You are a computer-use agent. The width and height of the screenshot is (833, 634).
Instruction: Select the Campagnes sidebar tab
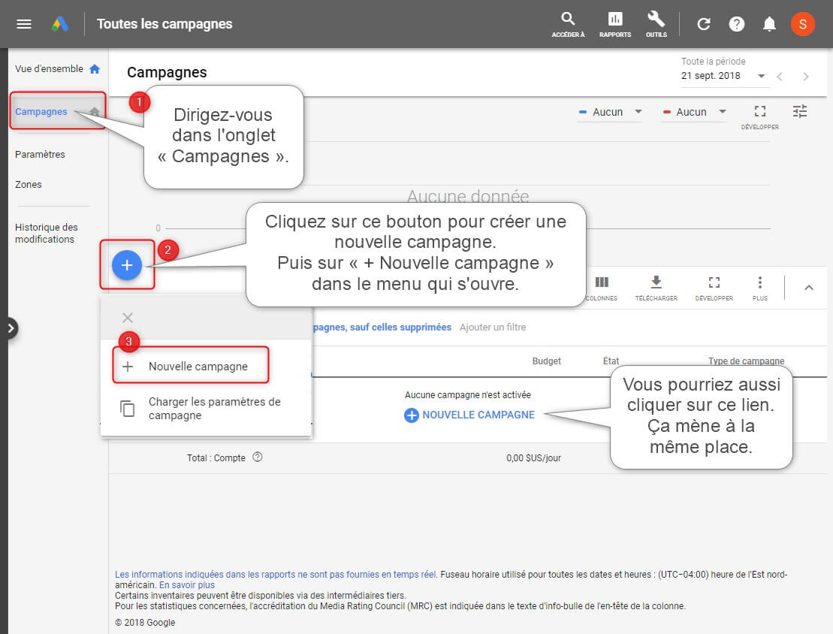point(41,112)
